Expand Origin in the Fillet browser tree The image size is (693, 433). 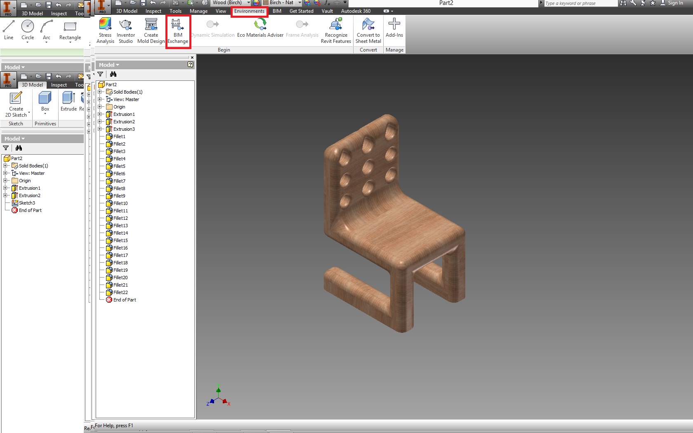pyautogui.click(x=100, y=107)
